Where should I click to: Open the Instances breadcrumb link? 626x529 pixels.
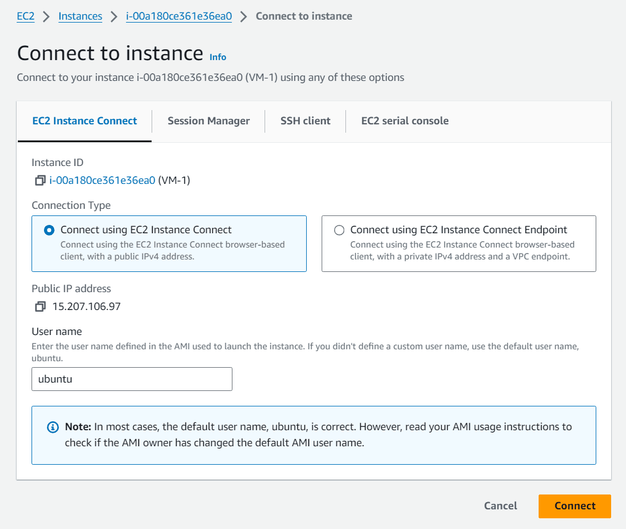pyautogui.click(x=80, y=16)
